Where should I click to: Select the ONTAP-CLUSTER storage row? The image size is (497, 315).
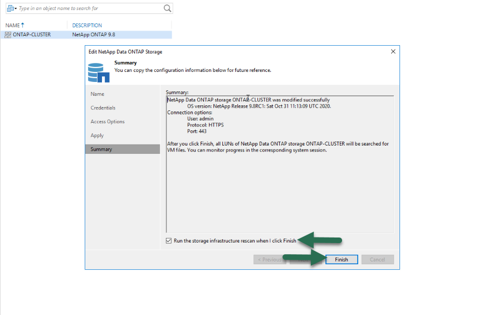(86, 35)
